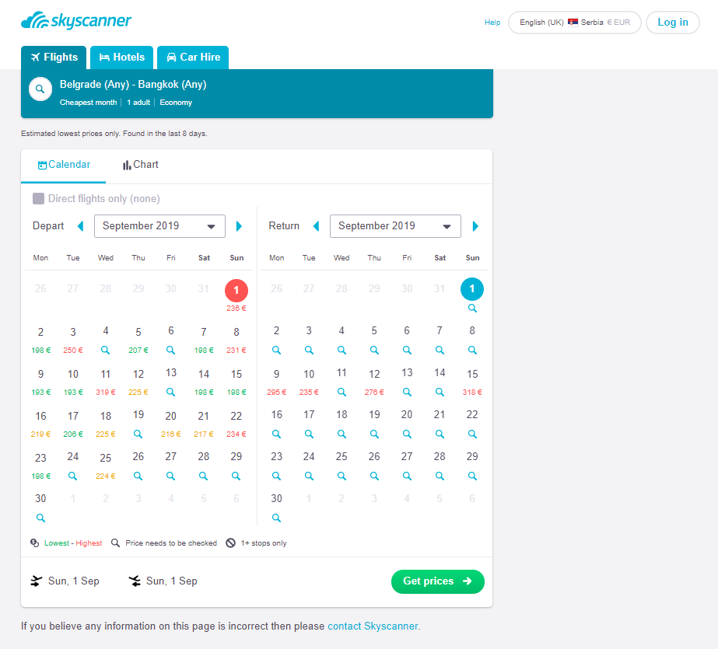Select the Calendar view tab

[x=64, y=165]
